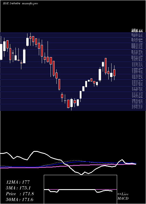146x204 pixels.
Task: Click the 'Price : 171.8' value
Action: tap(20, 194)
